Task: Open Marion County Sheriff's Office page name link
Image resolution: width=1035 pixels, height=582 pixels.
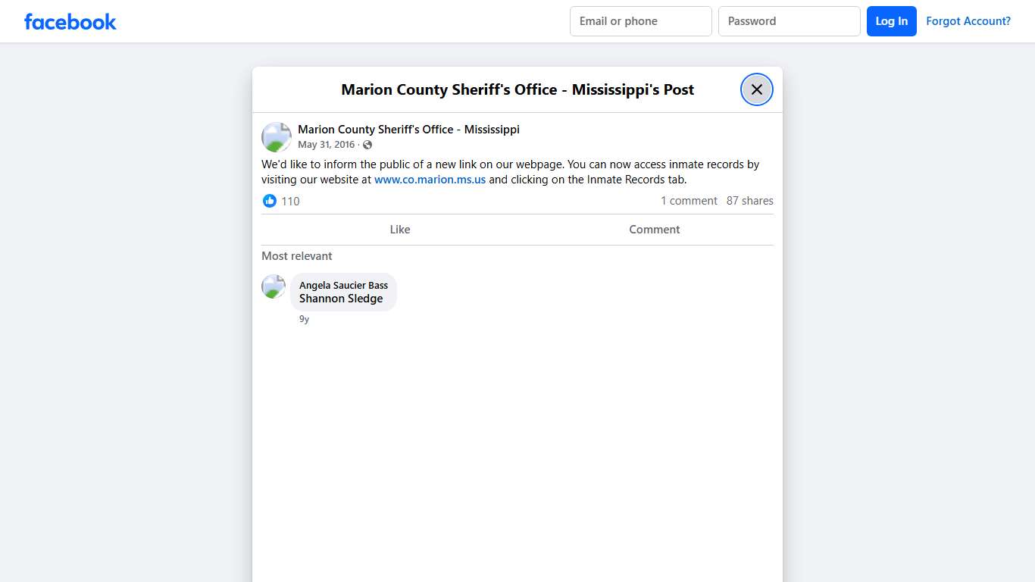Action: [408, 130]
